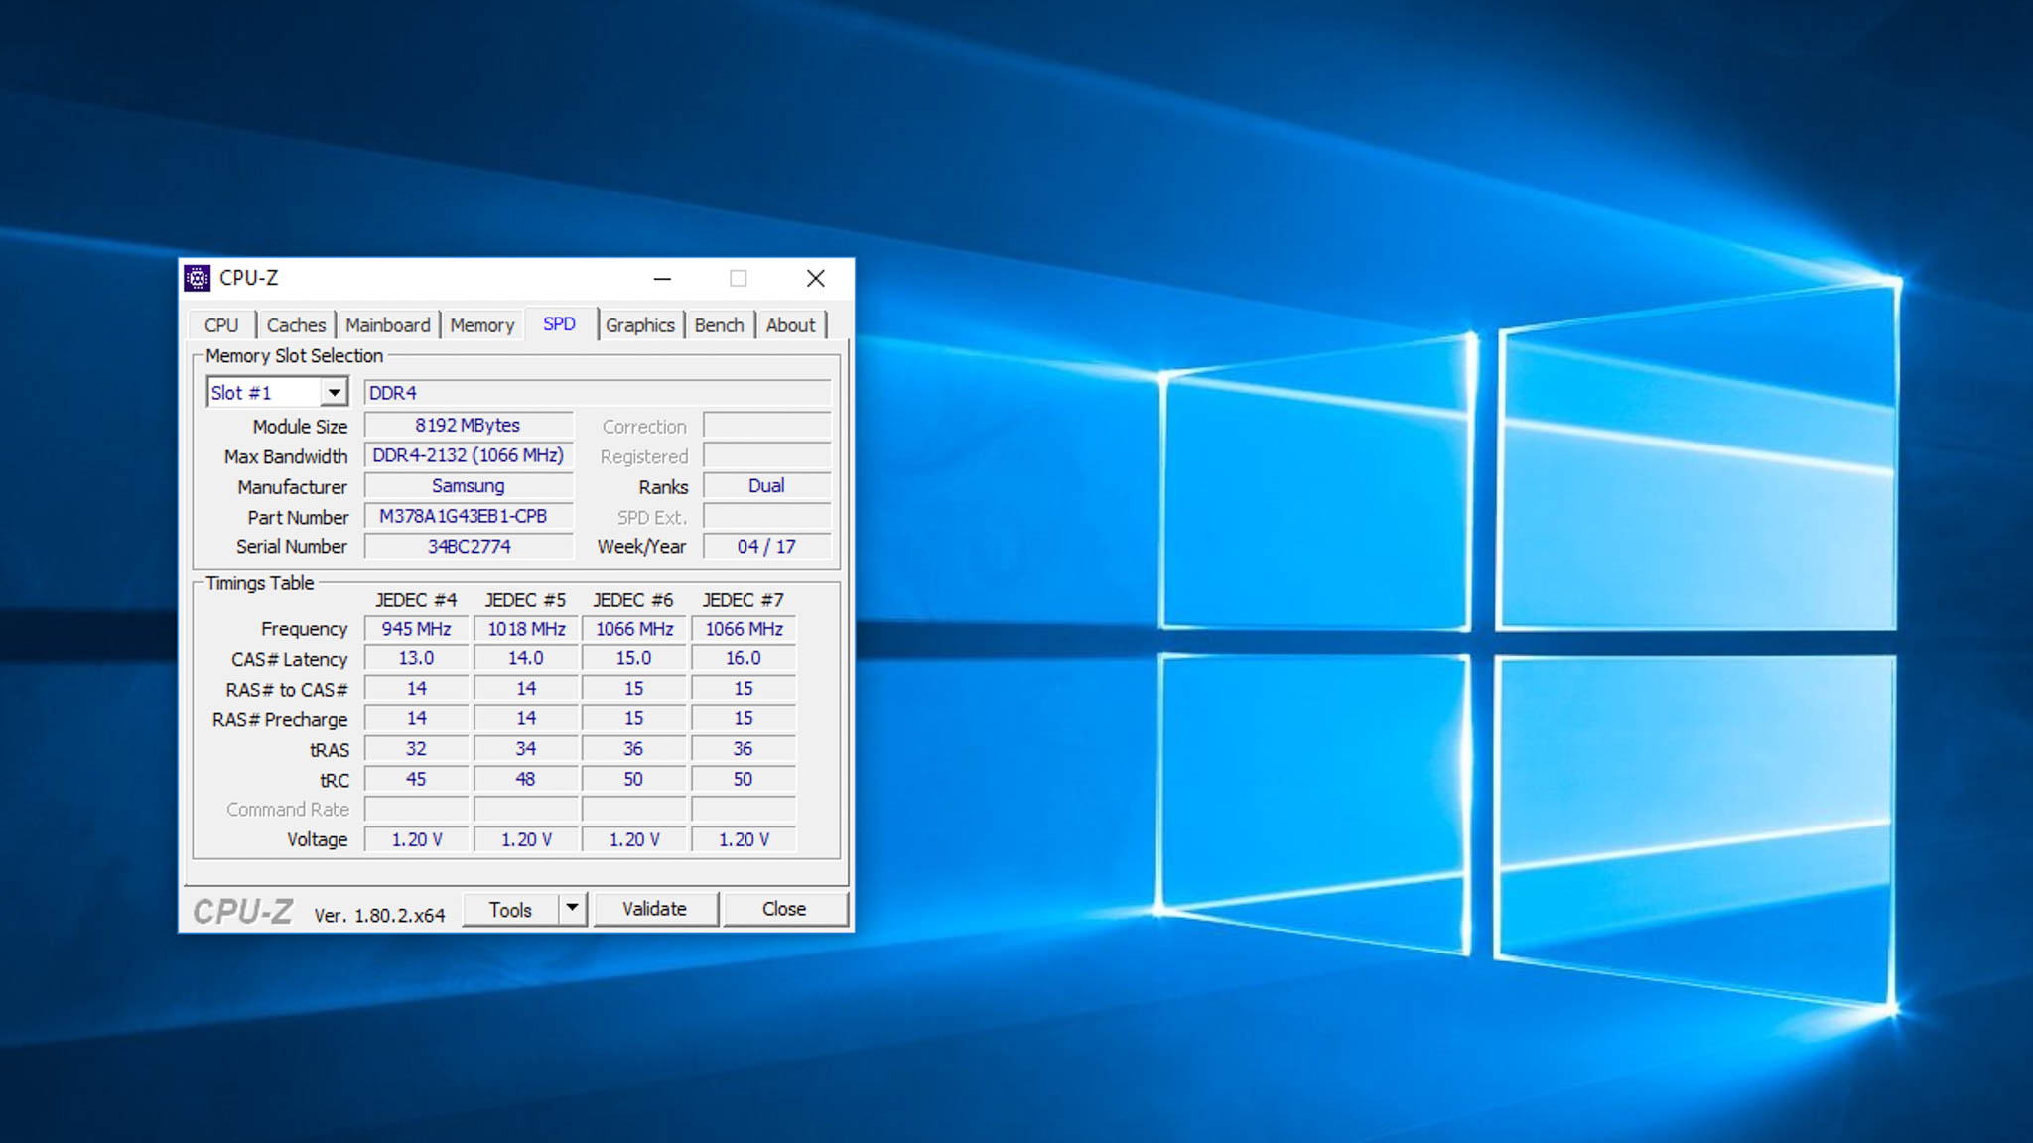This screenshot has width=2033, height=1143.
Task: Expand the Slot #1 memory slot dropdown
Action: coord(335,393)
